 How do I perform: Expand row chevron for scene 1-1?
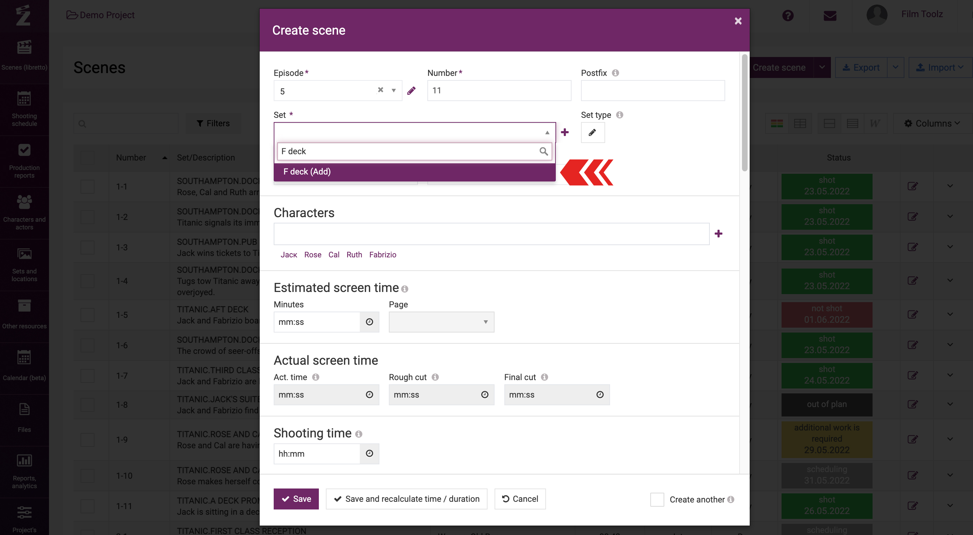point(950,186)
